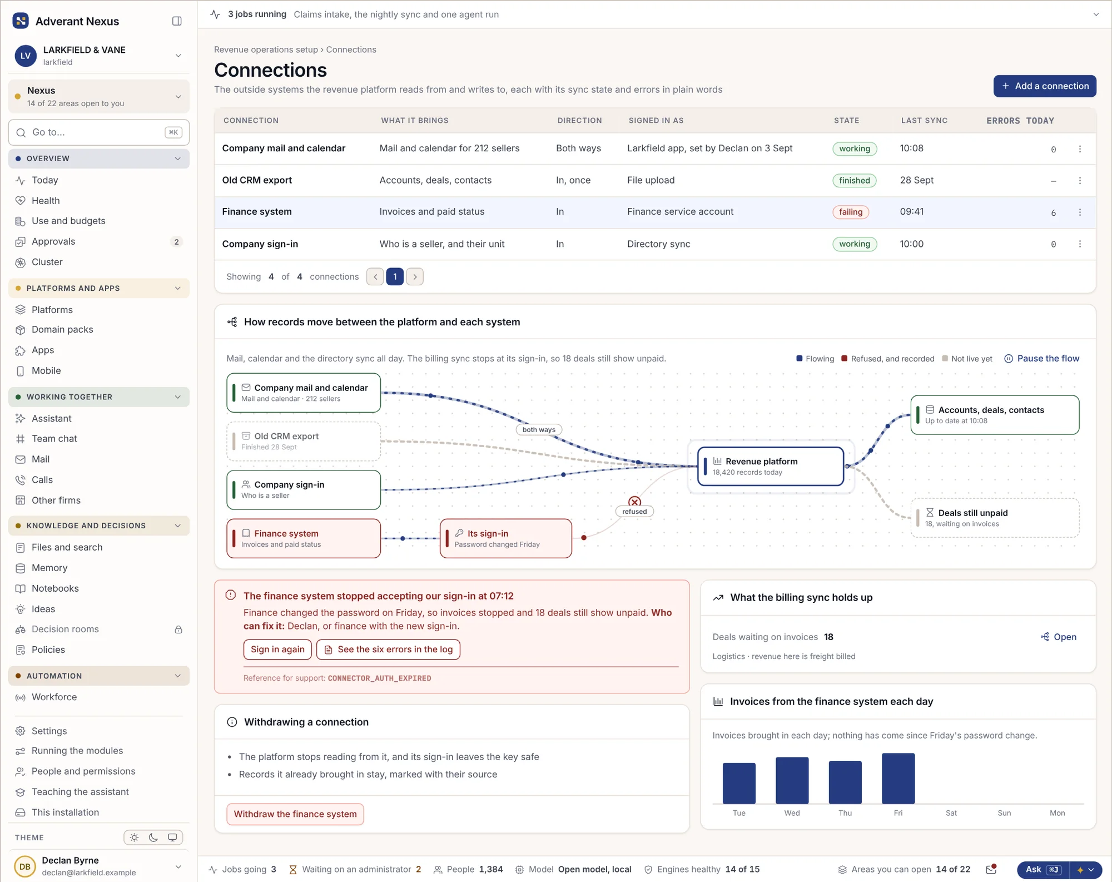Select the Revenue platform node in diagram
Viewport: 1112px width, 882px height.
click(x=771, y=467)
